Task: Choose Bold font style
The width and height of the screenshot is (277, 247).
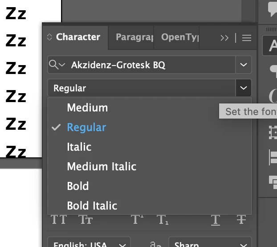Action: [x=150, y=186]
